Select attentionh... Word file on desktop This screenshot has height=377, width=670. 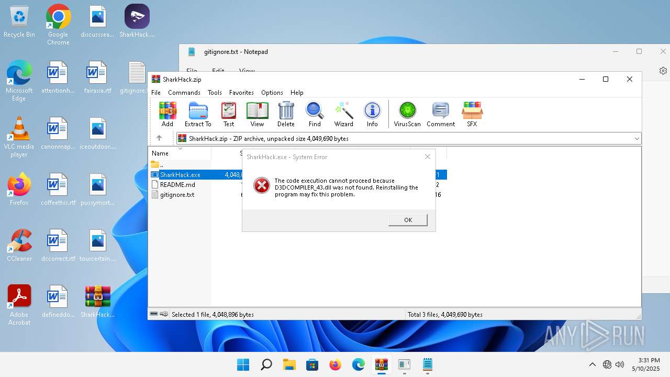click(x=58, y=77)
